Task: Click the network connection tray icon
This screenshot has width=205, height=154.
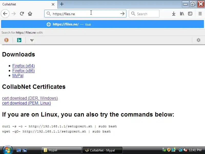Action: click(x=181, y=150)
